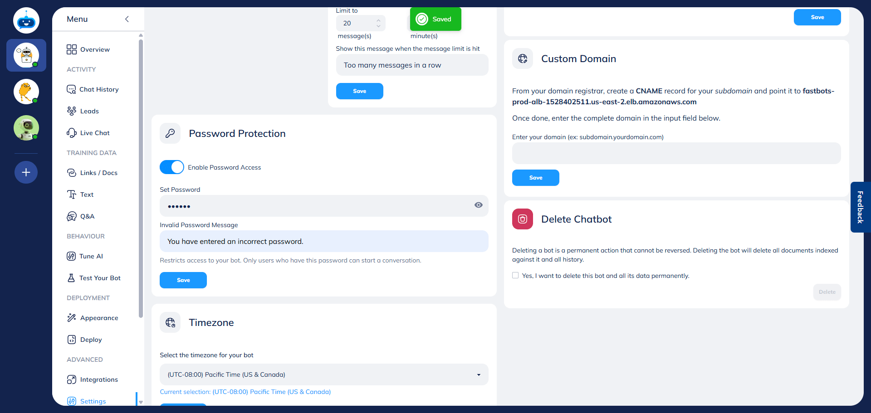
Task: Increase the message limit stepper value
Action: coord(378,20)
